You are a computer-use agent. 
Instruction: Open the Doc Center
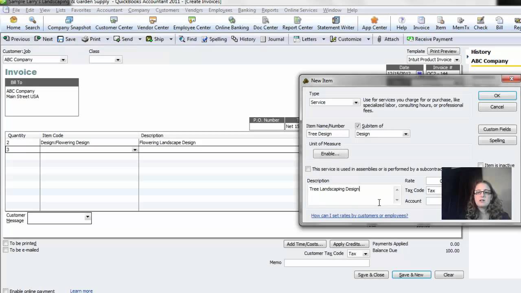point(265,23)
